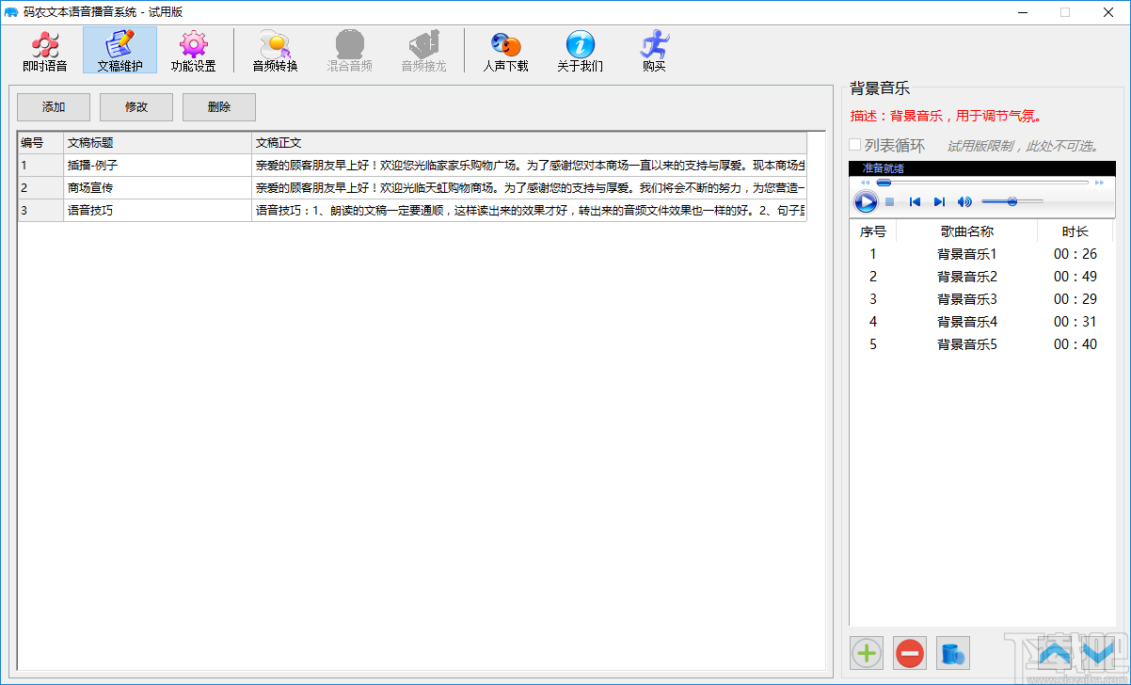Screen dimensions: 1131x685
Task: Switch to the 即时语音 toolbar tab
Action: tap(43, 50)
